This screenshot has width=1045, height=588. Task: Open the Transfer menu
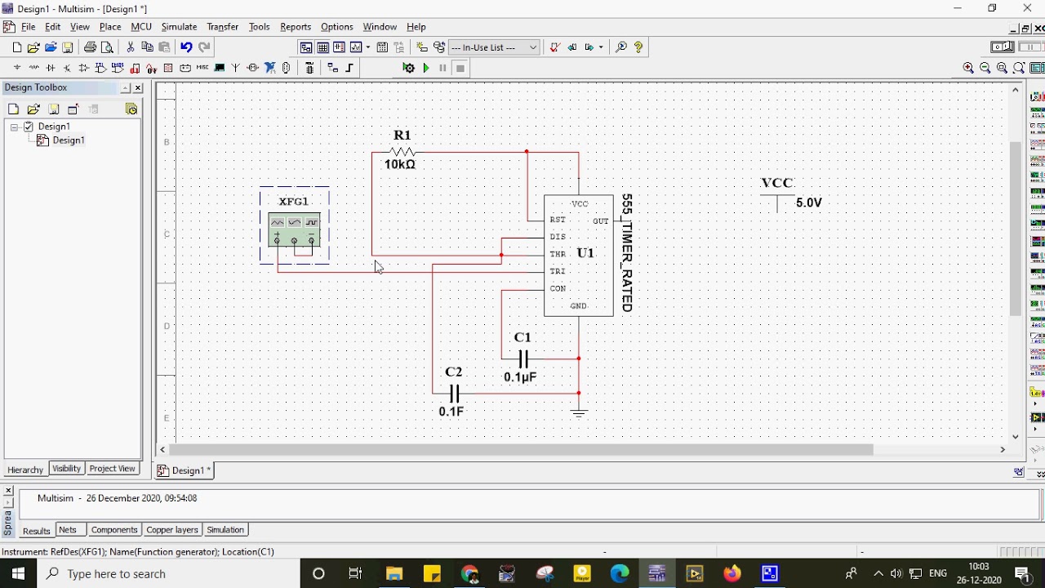click(222, 27)
